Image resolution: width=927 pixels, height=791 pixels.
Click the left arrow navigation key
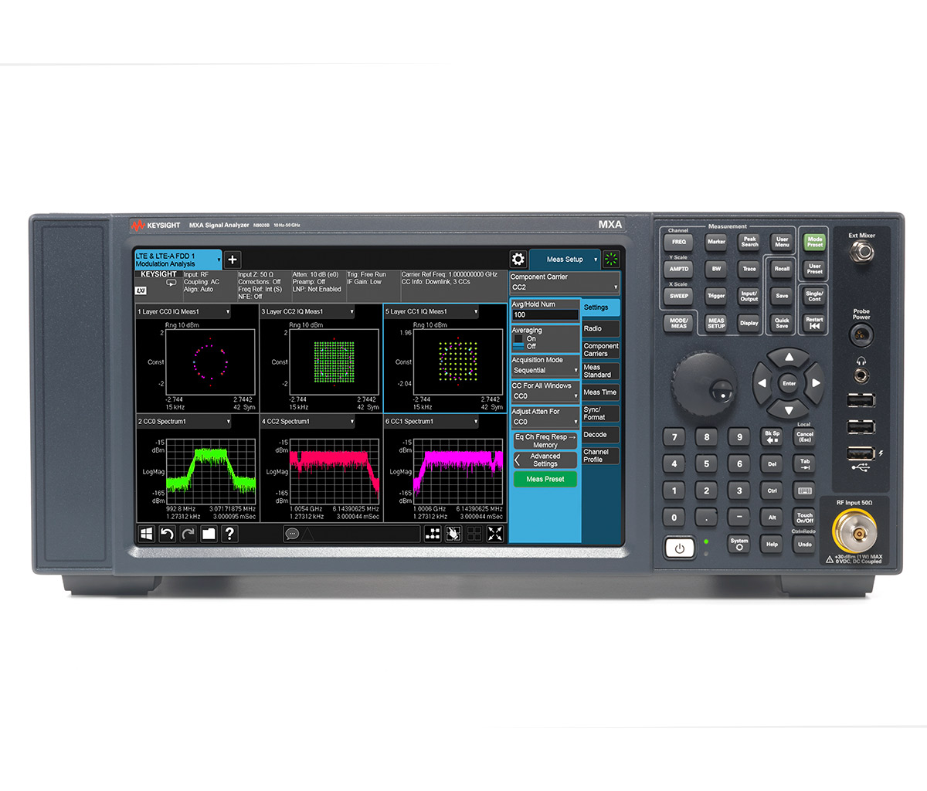click(762, 383)
